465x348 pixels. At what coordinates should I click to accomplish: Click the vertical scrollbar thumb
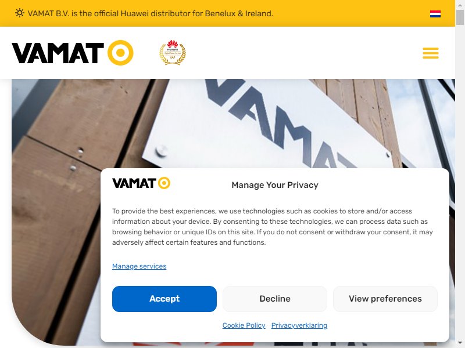(x=460, y=17)
